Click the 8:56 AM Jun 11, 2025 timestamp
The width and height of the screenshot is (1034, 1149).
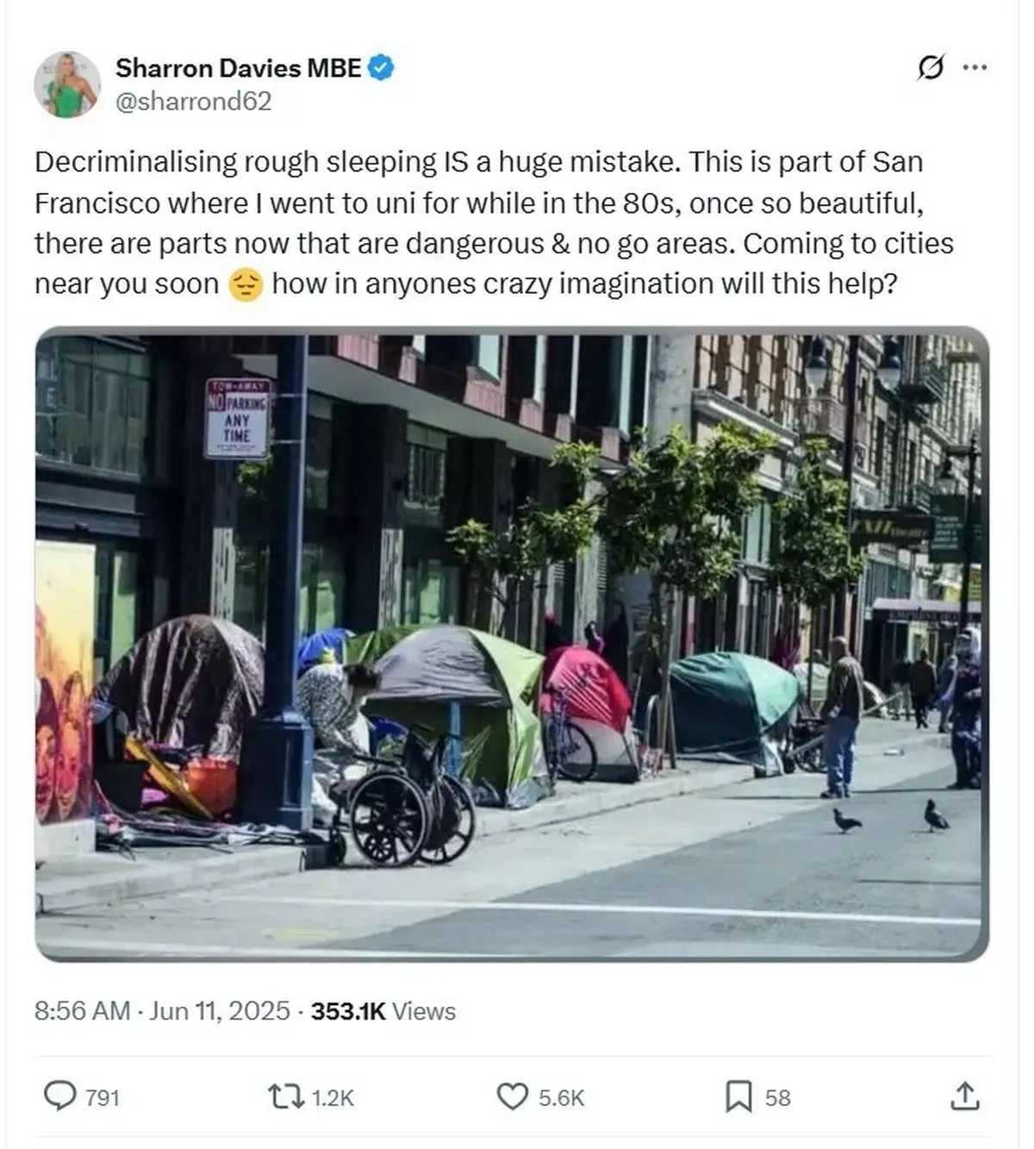click(x=162, y=1010)
